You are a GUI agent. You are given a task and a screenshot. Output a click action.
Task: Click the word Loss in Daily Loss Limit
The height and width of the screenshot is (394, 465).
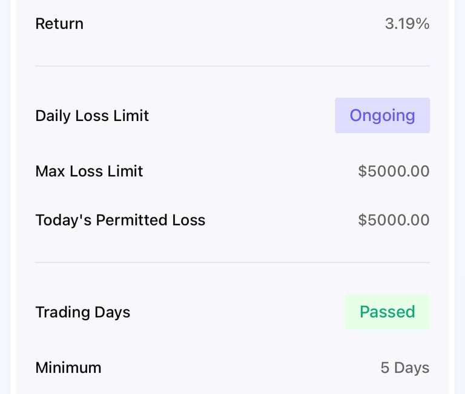pos(92,116)
